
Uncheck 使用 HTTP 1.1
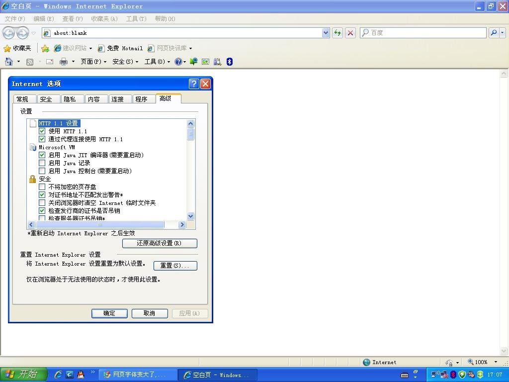[42, 131]
